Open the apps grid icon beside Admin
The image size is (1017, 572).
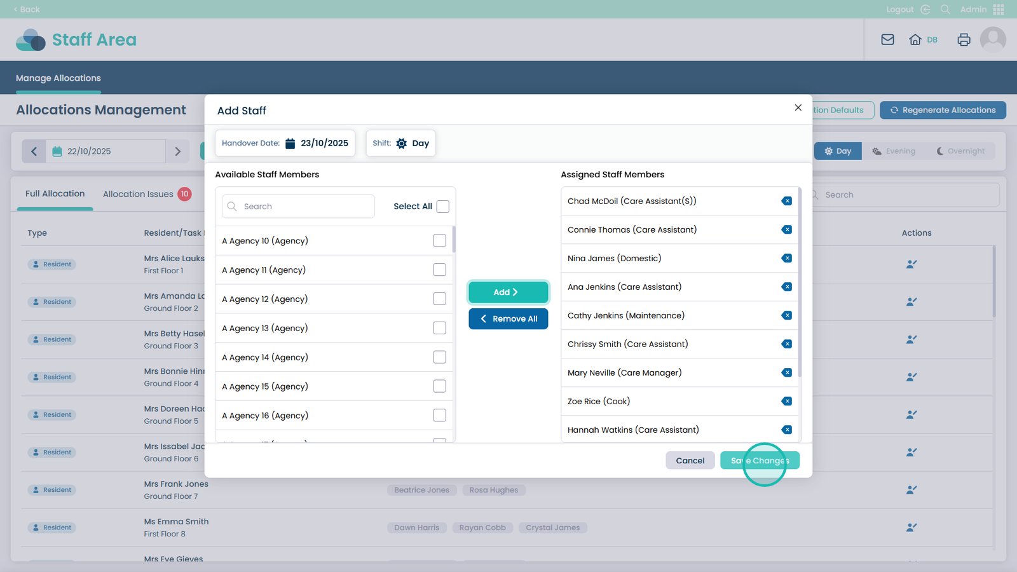pos(999,10)
